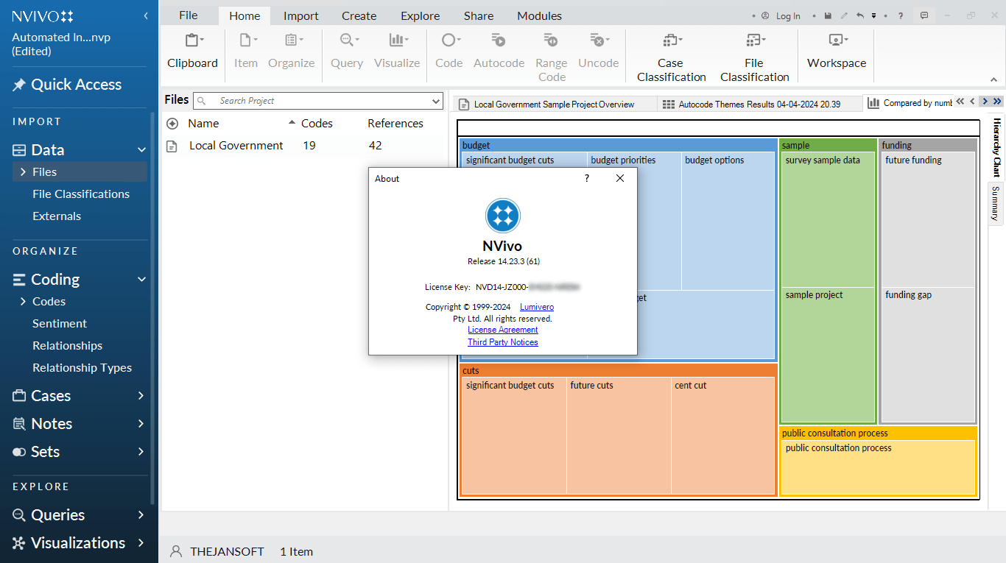This screenshot has height=563, width=1006.
Task: Close the About dialog
Action: [x=620, y=178]
